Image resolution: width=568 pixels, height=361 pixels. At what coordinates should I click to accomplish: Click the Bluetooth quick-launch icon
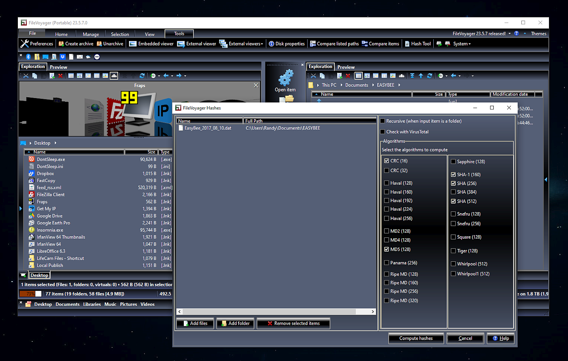tap(28, 57)
